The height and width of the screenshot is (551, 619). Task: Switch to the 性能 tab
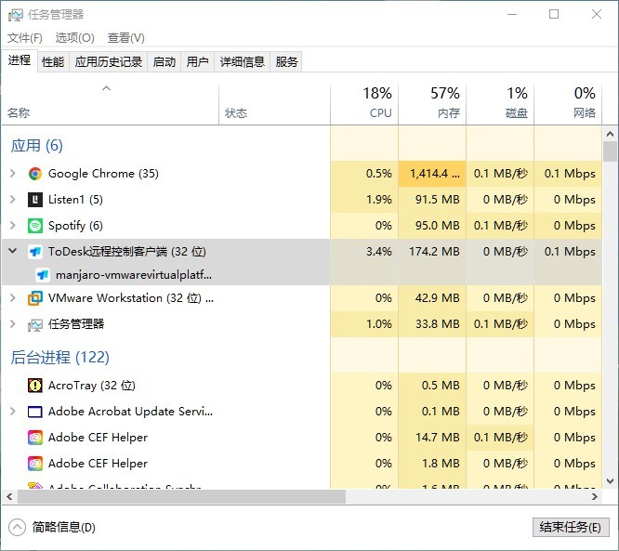click(53, 62)
